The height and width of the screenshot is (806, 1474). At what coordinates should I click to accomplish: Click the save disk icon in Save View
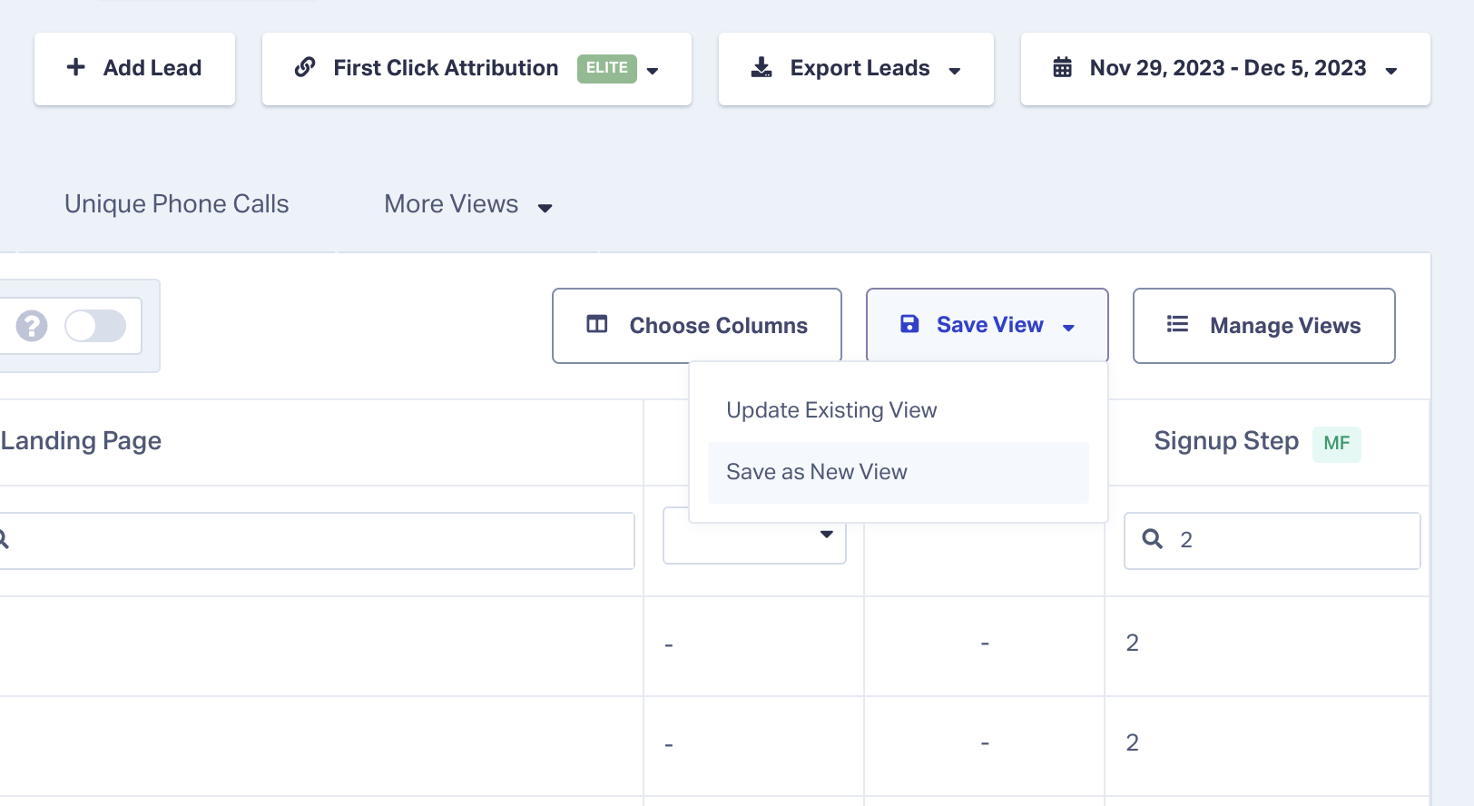(x=909, y=324)
